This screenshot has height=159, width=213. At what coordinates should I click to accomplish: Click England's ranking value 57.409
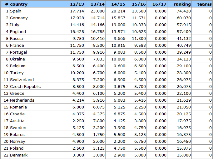point(184,31)
